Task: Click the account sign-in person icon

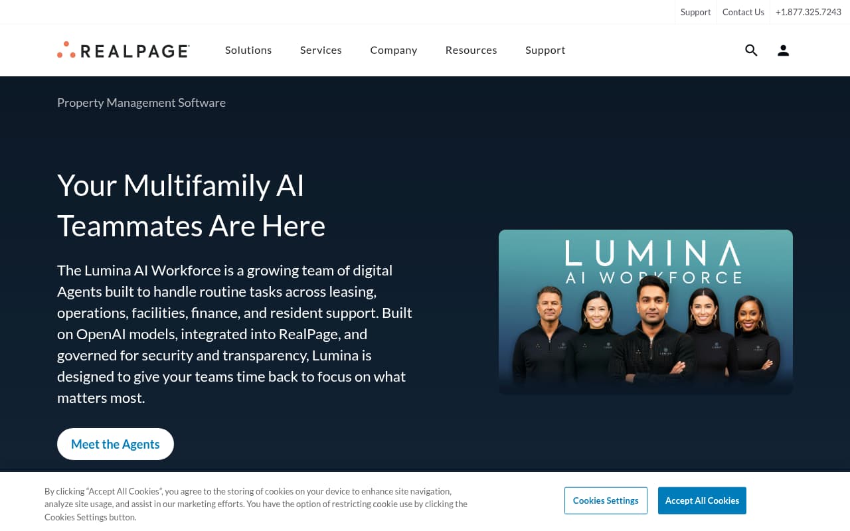Action: point(783,50)
